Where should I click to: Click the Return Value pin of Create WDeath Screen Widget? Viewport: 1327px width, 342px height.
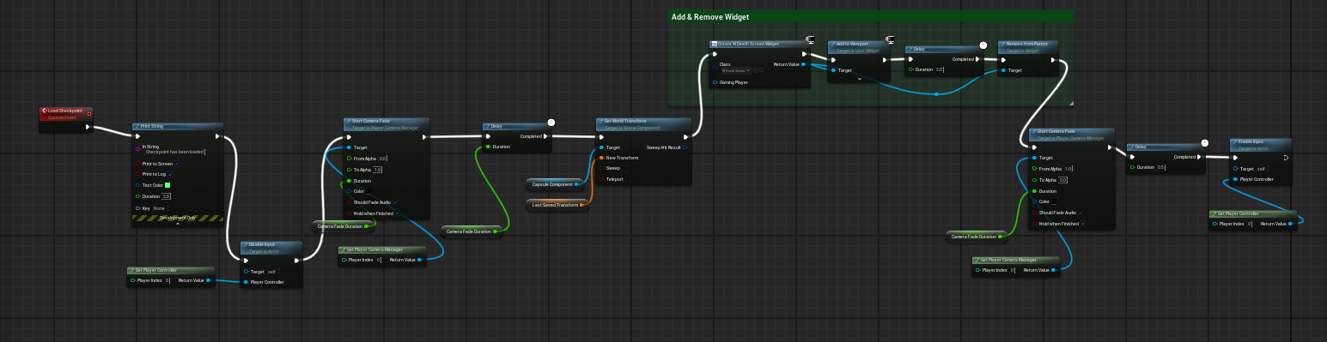pos(804,64)
